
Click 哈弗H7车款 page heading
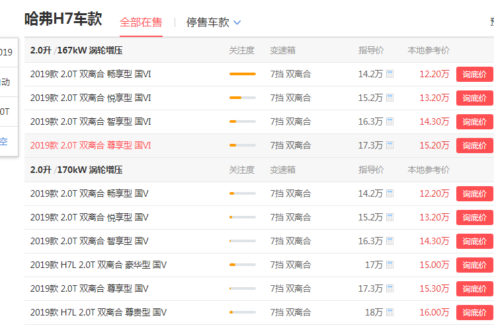(x=63, y=19)
